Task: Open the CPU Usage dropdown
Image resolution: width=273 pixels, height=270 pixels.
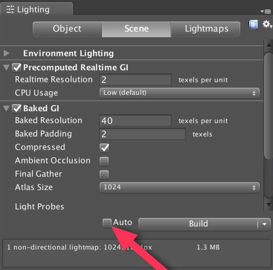Action: [179, 93]
